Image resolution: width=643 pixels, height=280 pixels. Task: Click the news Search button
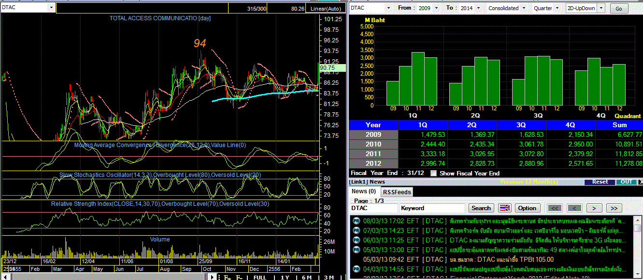tap(481, 208)
